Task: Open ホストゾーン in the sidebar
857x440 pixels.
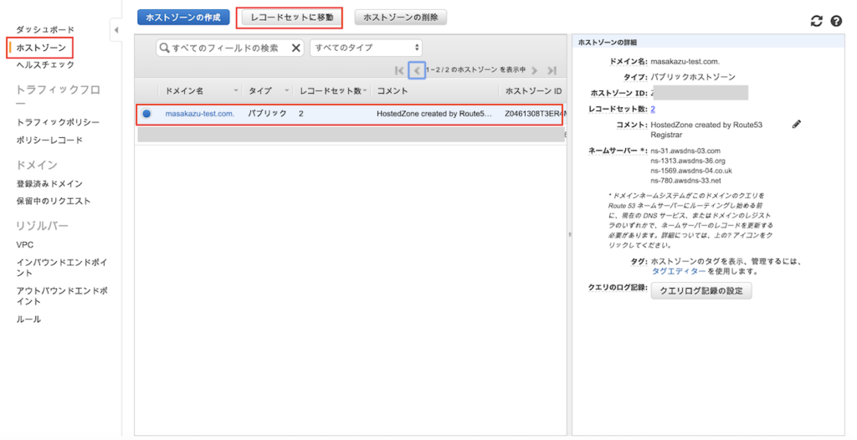Action: click(41, 48)
